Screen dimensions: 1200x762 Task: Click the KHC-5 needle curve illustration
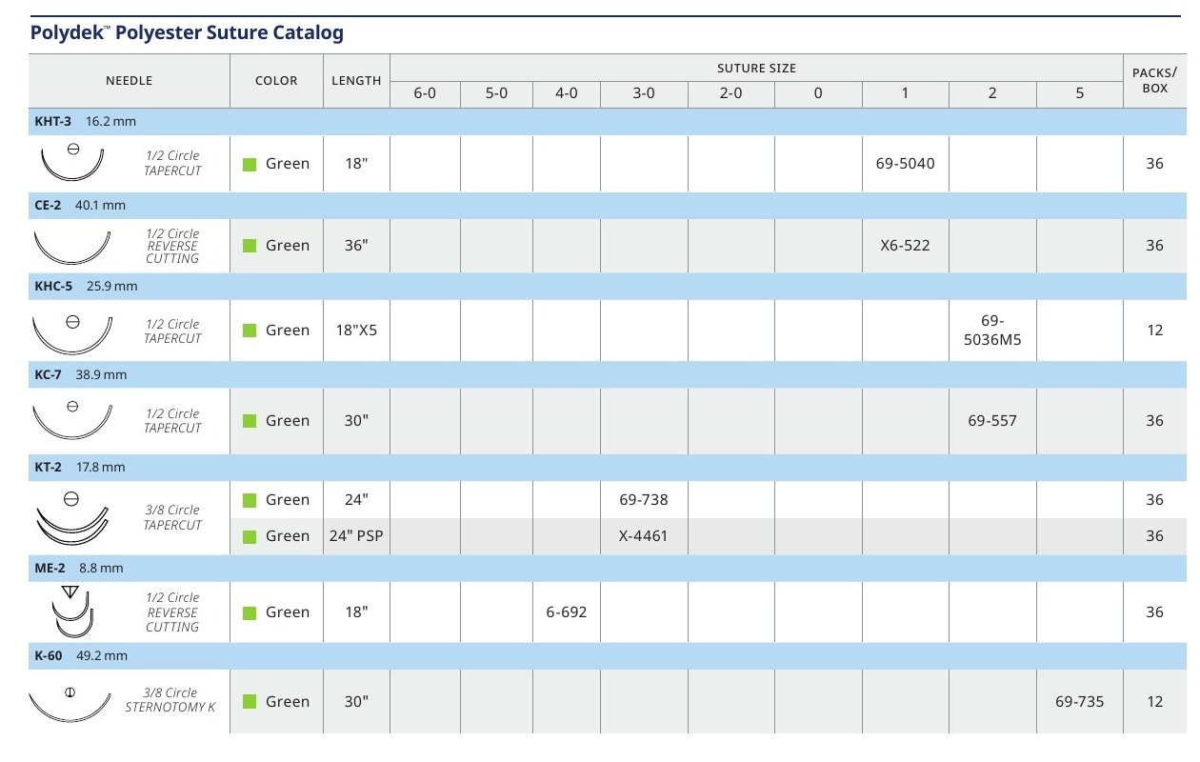point(72,333)
